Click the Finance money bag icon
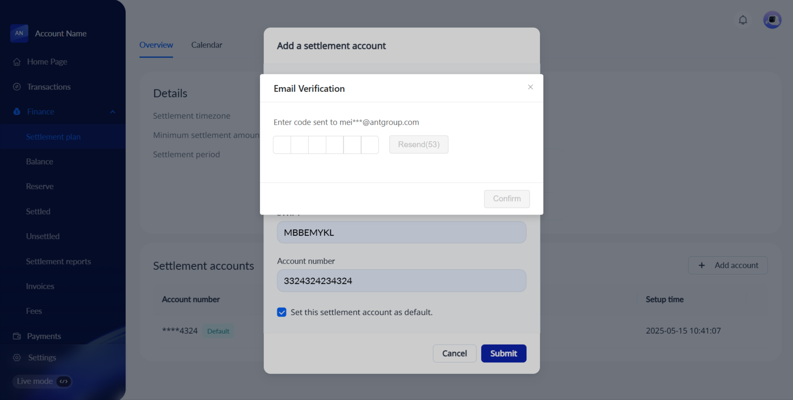 pos(17,112)
